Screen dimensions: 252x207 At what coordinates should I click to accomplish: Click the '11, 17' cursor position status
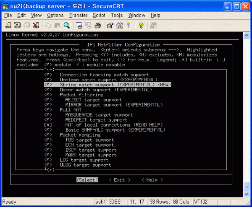(x=137, y=202)
